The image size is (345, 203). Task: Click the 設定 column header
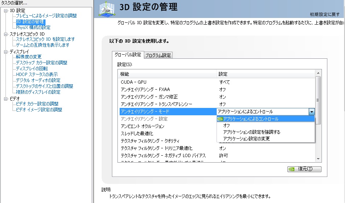[266, 74]
